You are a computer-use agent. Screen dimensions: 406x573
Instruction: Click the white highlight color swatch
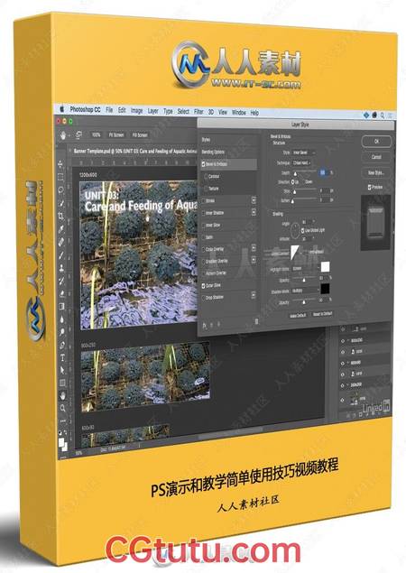[x=325, y=267]
